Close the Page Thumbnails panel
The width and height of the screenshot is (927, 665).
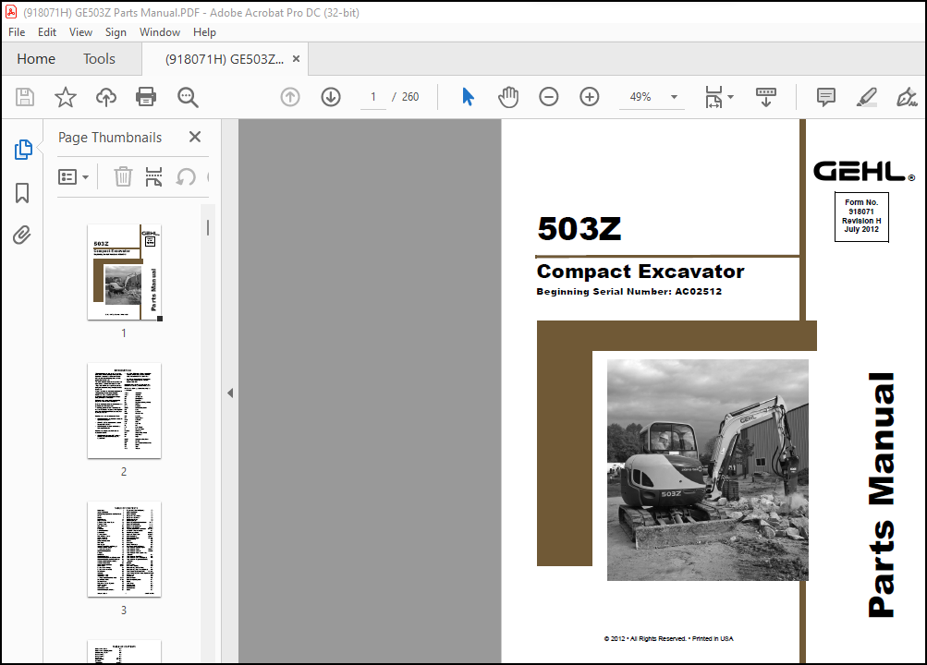coord(194,137)
